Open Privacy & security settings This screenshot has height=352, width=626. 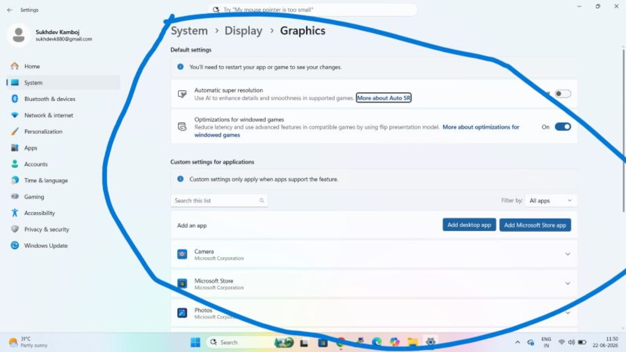63,229
